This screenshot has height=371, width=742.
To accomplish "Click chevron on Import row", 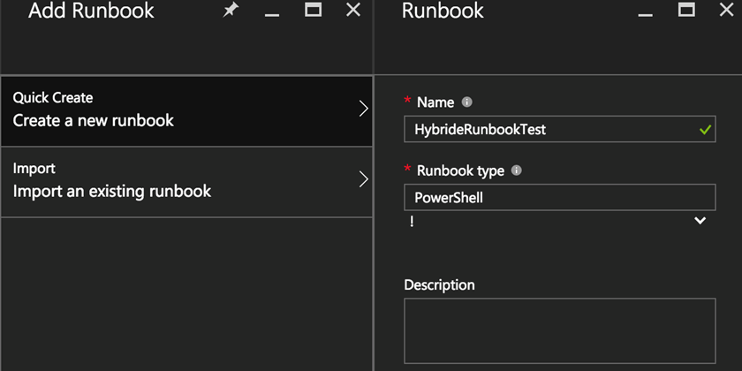I will [x=363, y=179].
